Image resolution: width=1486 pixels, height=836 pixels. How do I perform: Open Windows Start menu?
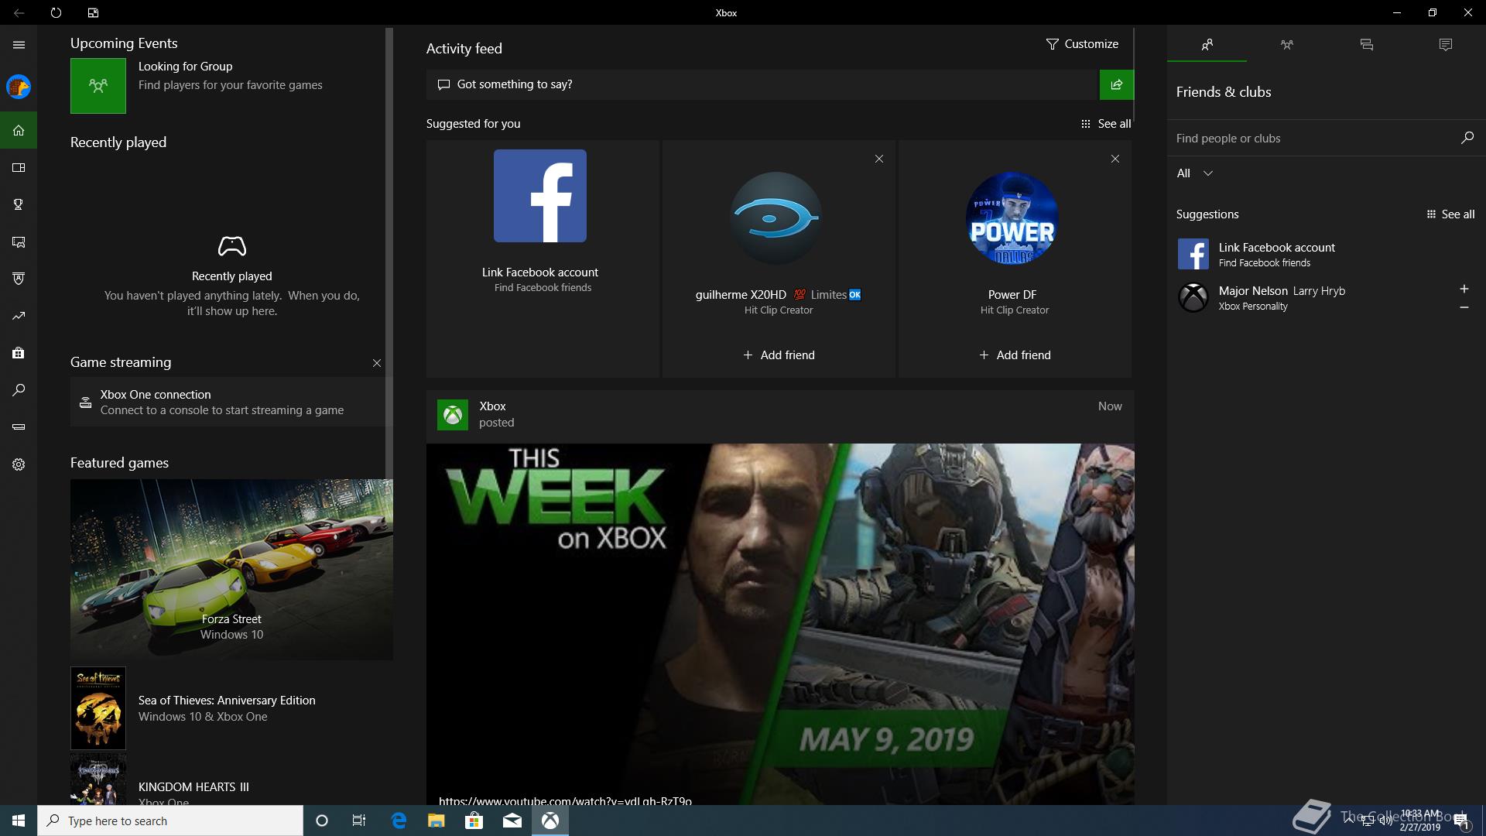(x=19, y=821)
